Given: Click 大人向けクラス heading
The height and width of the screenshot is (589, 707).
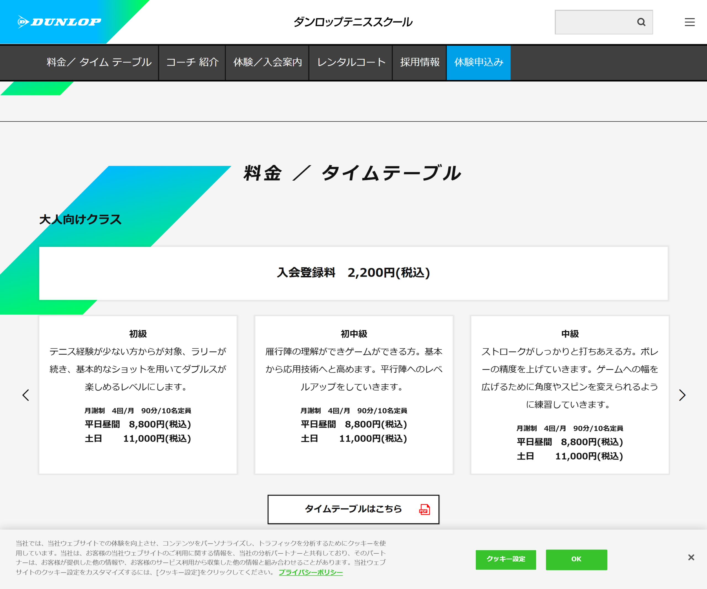Looking at the screenshot, I should pyautogui.click(x=80, y=220).
